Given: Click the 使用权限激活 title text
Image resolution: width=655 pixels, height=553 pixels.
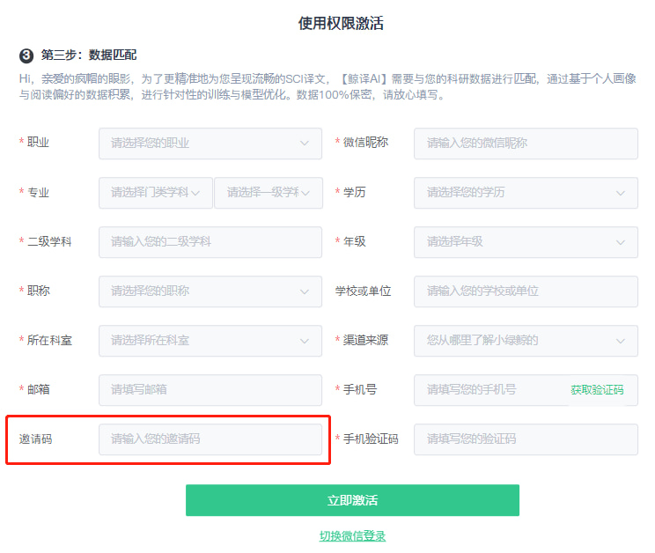Looking at the screenshot, I should pos(341,23).
